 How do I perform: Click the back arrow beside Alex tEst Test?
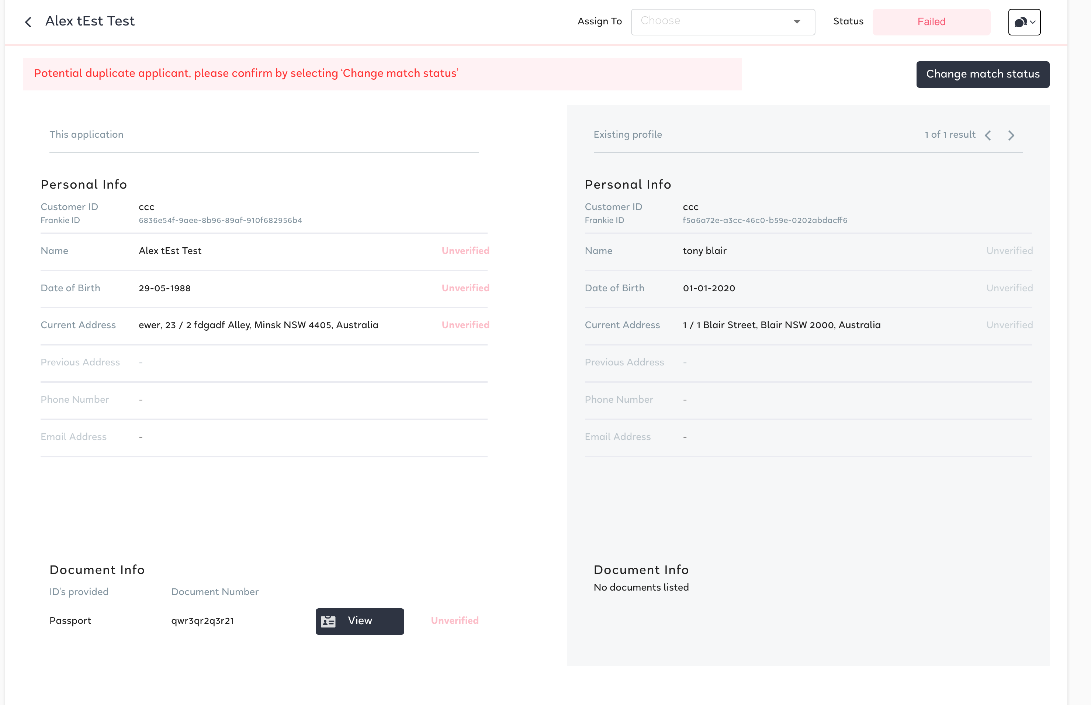point(28,22)
